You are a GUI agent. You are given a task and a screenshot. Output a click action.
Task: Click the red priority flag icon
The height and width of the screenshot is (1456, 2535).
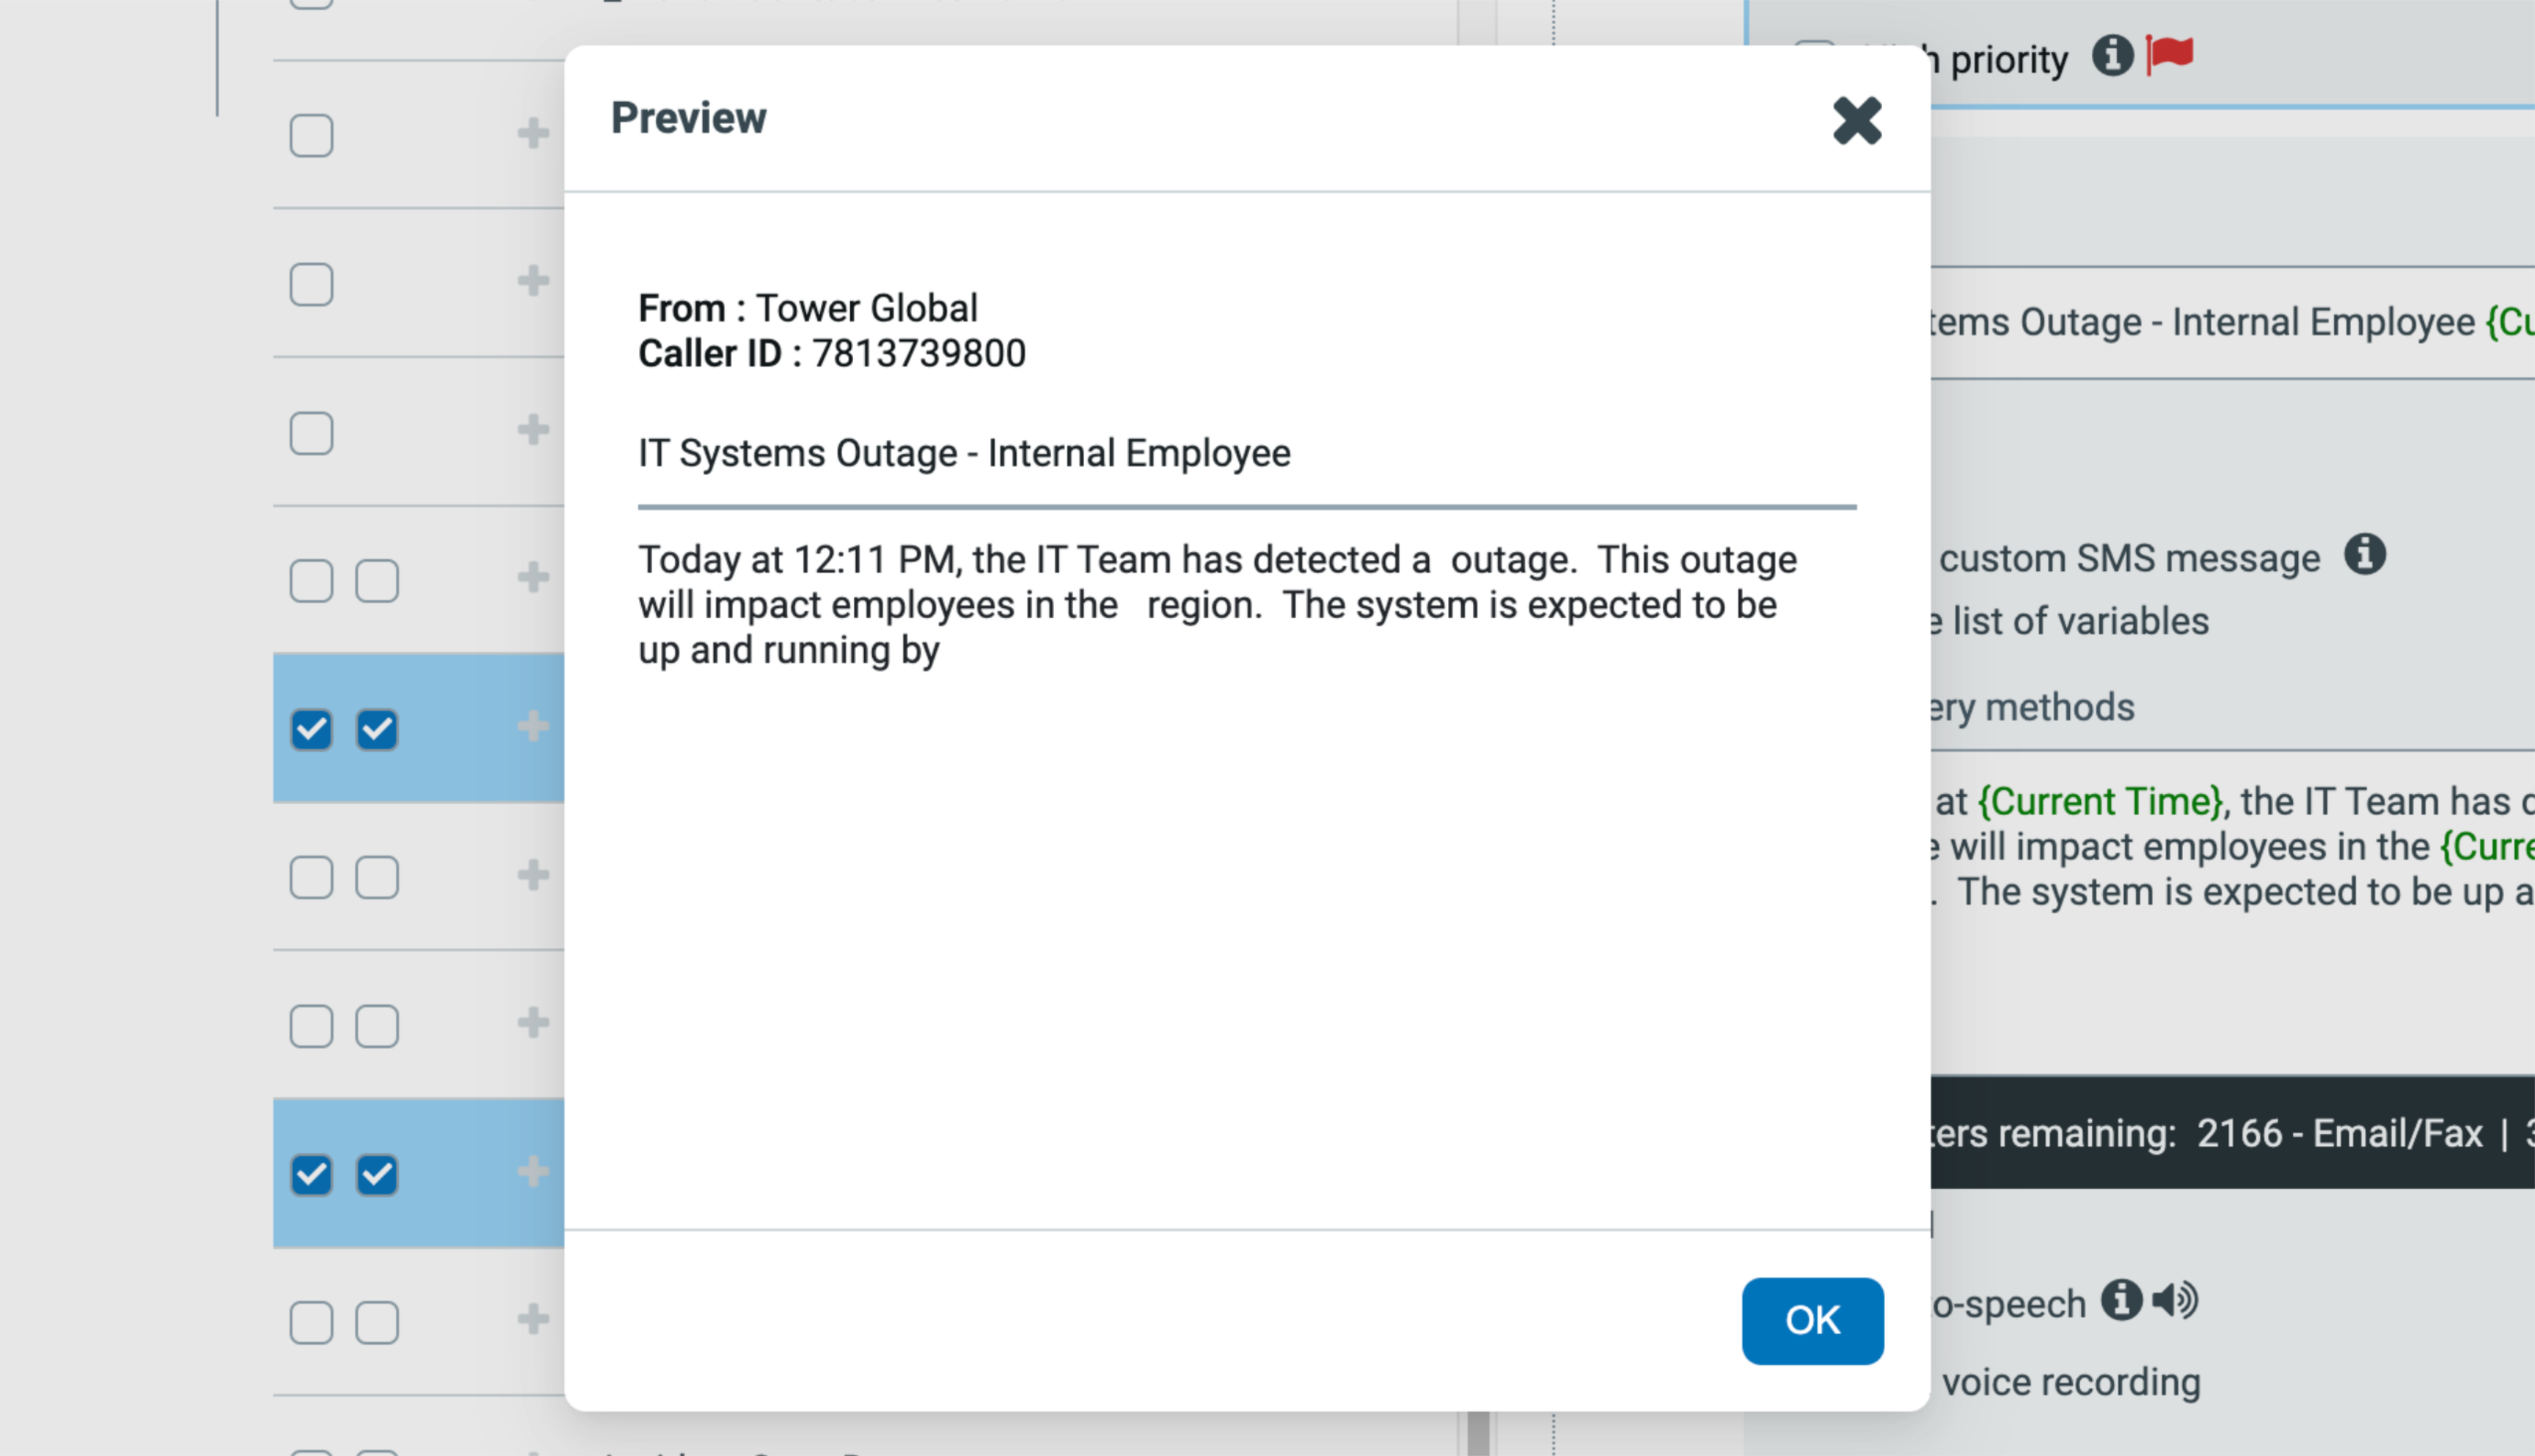(x=2169, y=55)
